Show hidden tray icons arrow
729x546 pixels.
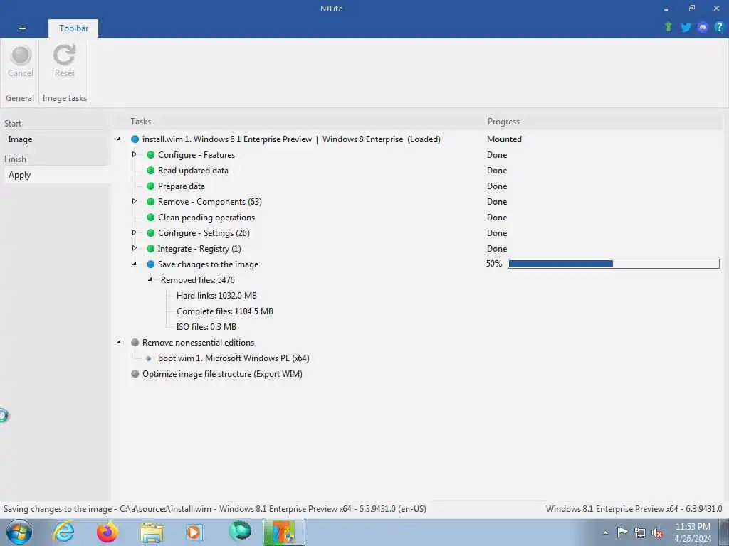pyautogui.click(x=605, y=533)
